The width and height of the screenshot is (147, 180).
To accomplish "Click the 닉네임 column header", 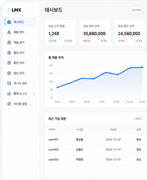I will point(80,130).
